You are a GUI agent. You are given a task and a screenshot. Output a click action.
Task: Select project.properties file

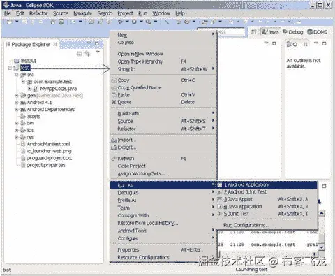[x=46, y=165]
